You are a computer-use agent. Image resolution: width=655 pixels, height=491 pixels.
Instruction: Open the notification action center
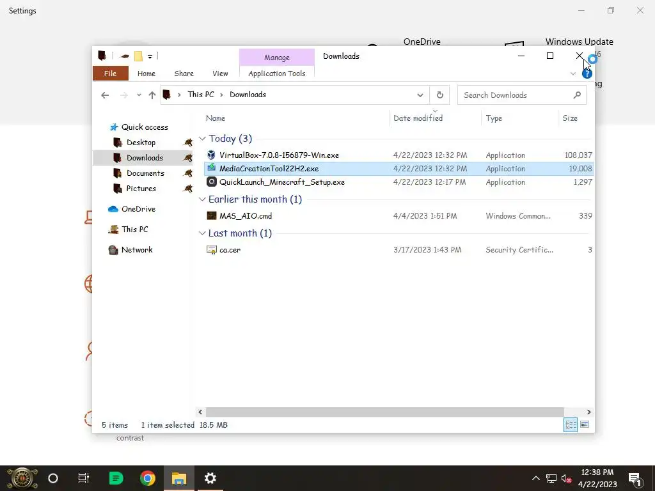635,478
